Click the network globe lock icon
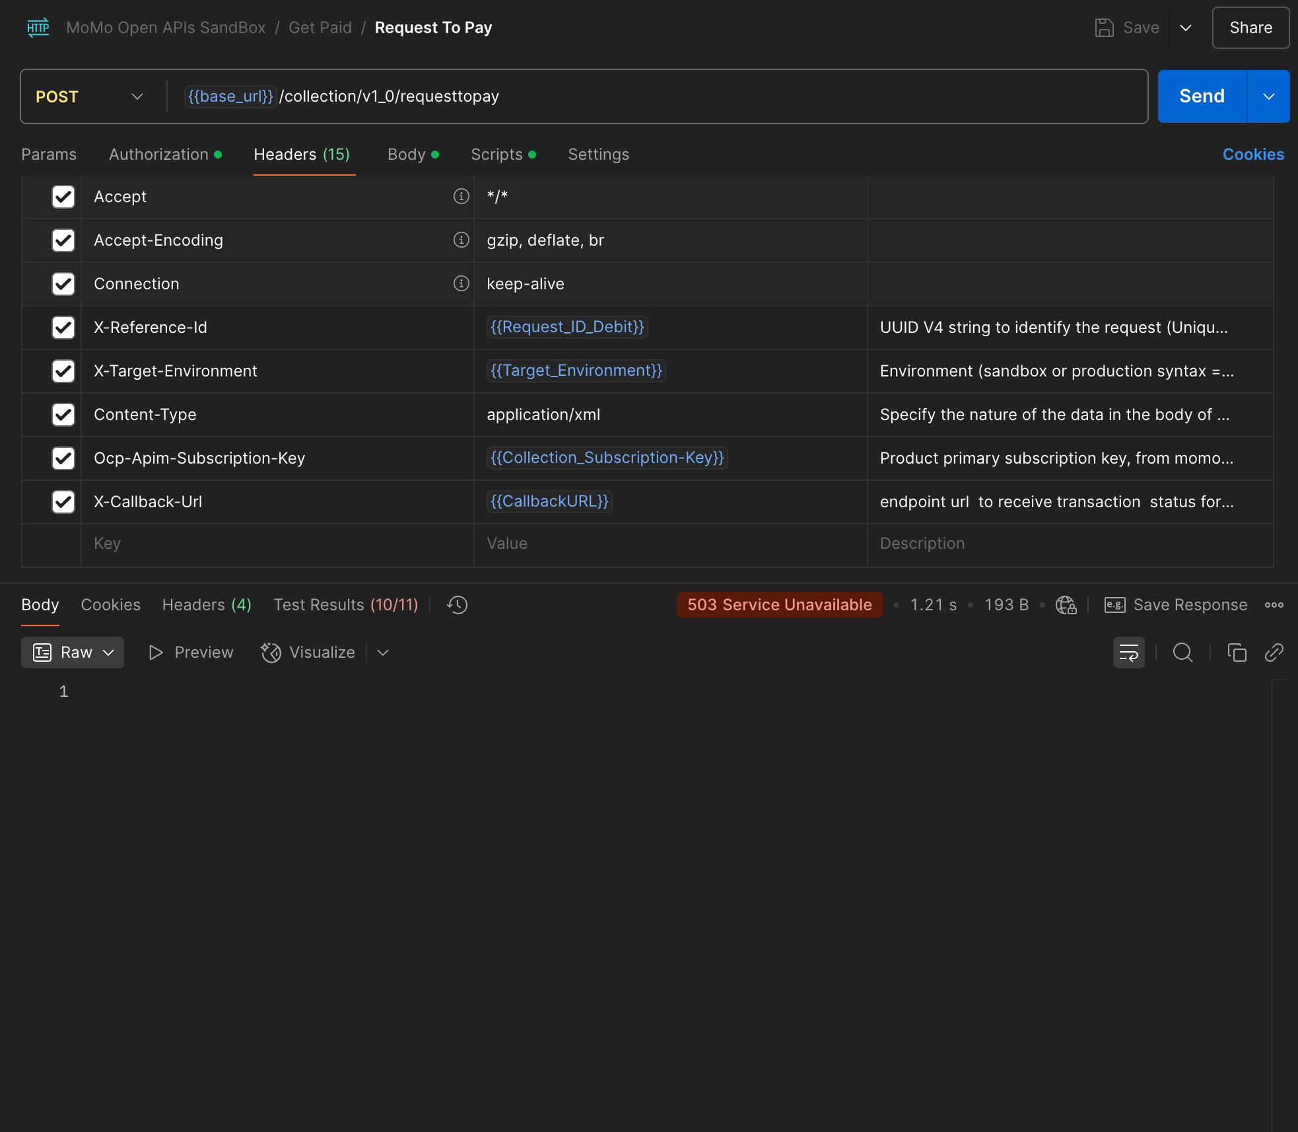The height and width of the screenshot is (1132, 1298). point(1066,605)
